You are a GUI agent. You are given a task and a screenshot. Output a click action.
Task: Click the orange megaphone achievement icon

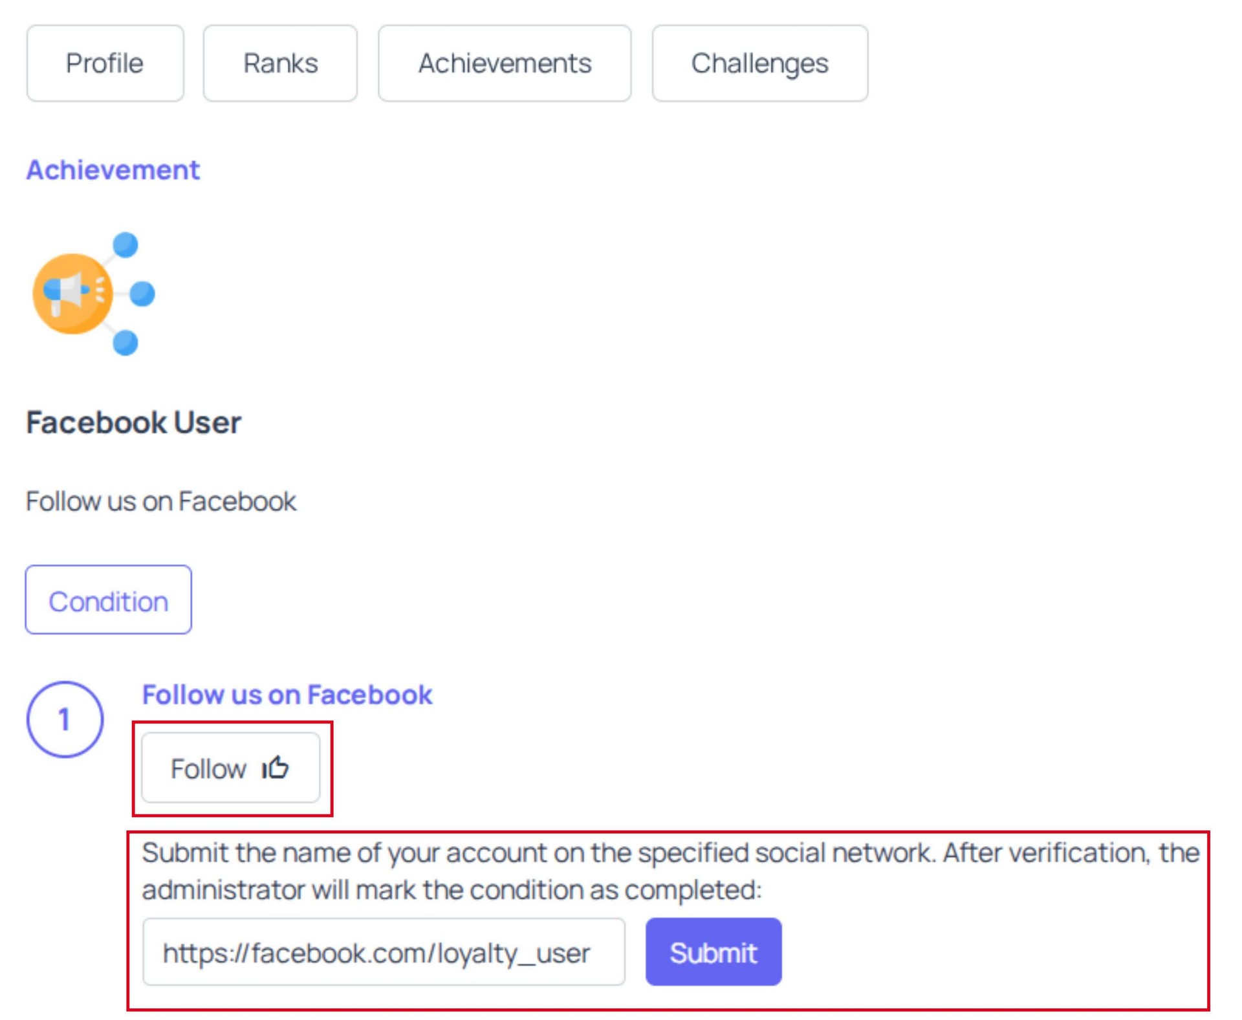tap(72, 294)
